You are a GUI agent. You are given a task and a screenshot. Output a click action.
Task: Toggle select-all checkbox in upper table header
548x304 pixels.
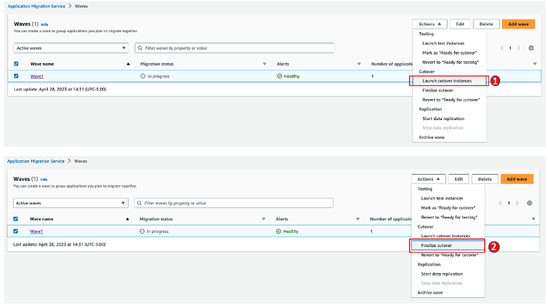[x=16, y=64]
